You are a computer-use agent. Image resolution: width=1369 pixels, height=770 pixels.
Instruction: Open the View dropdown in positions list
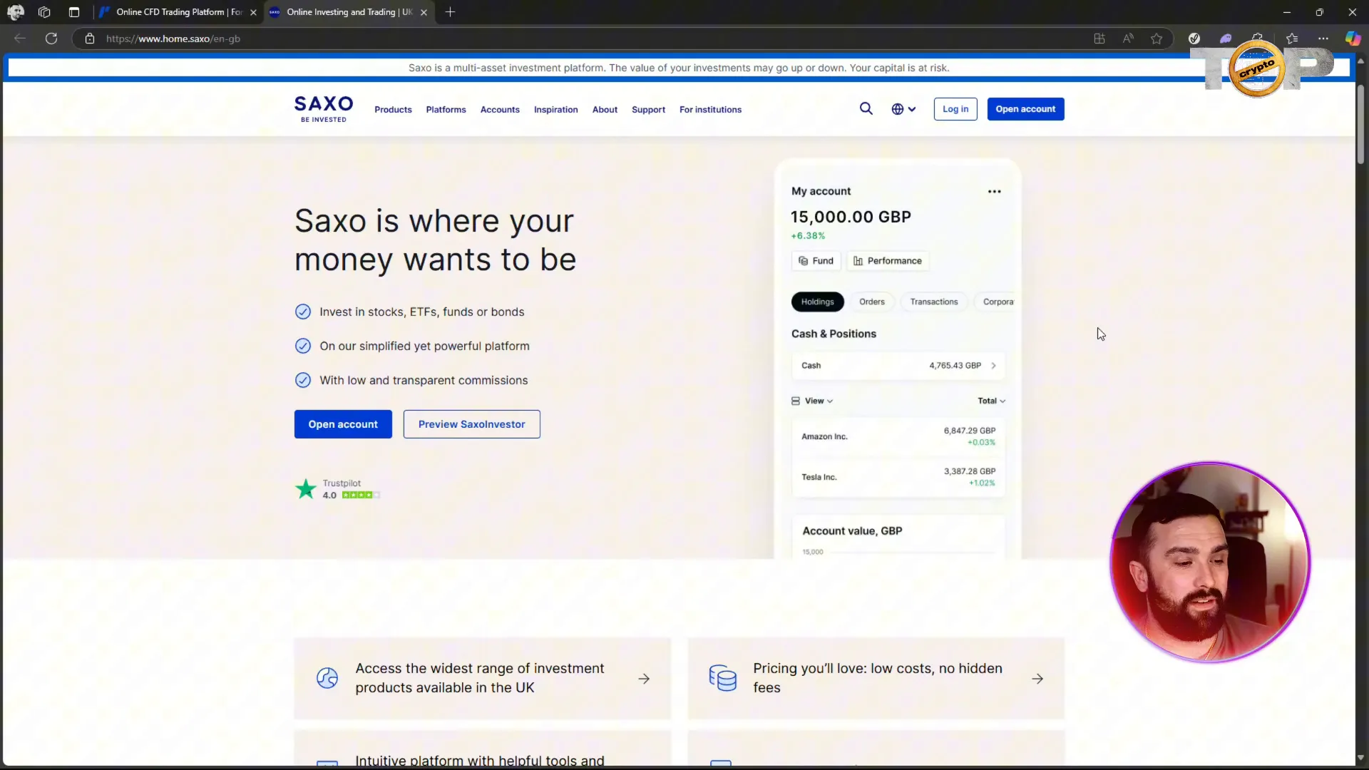pyautogui.click(x=812, y=401)
